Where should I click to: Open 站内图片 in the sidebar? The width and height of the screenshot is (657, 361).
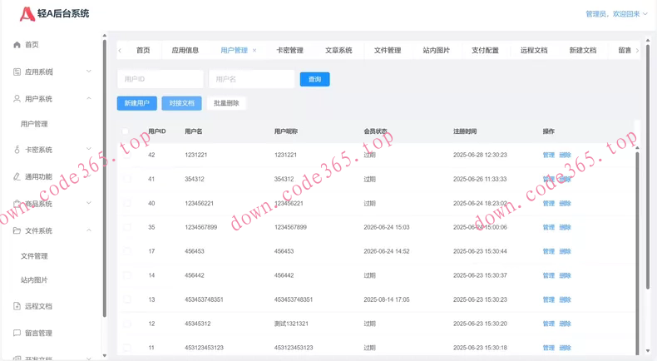point(34,280)
